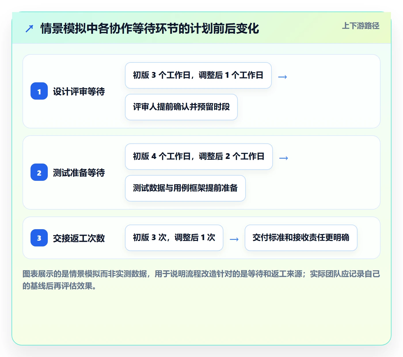Screen dimensions: 403x357
Task: Click the 上下游路径 label in header
Action: tap(360, 26)
